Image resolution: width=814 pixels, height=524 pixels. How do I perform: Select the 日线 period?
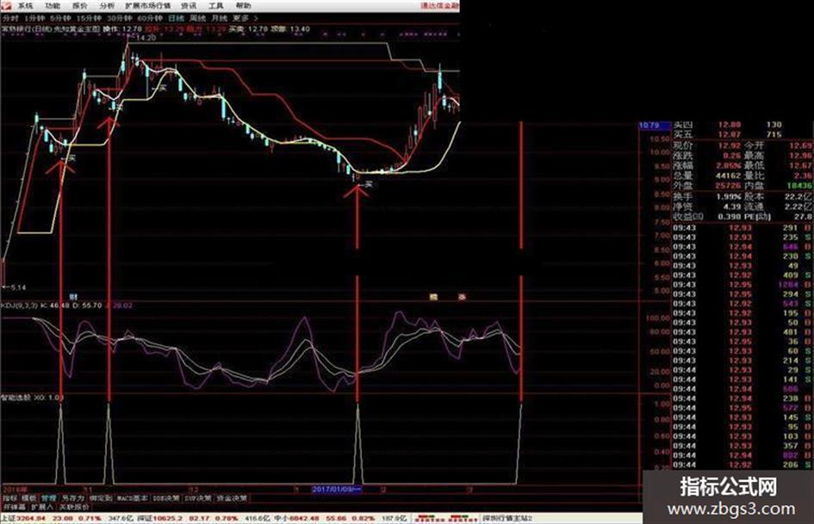pyautogui.click(x=176, y=18)
